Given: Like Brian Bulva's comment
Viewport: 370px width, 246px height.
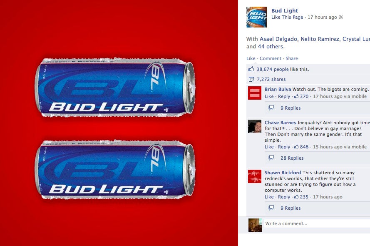Looking at the screenshot, I should [269, 96].
